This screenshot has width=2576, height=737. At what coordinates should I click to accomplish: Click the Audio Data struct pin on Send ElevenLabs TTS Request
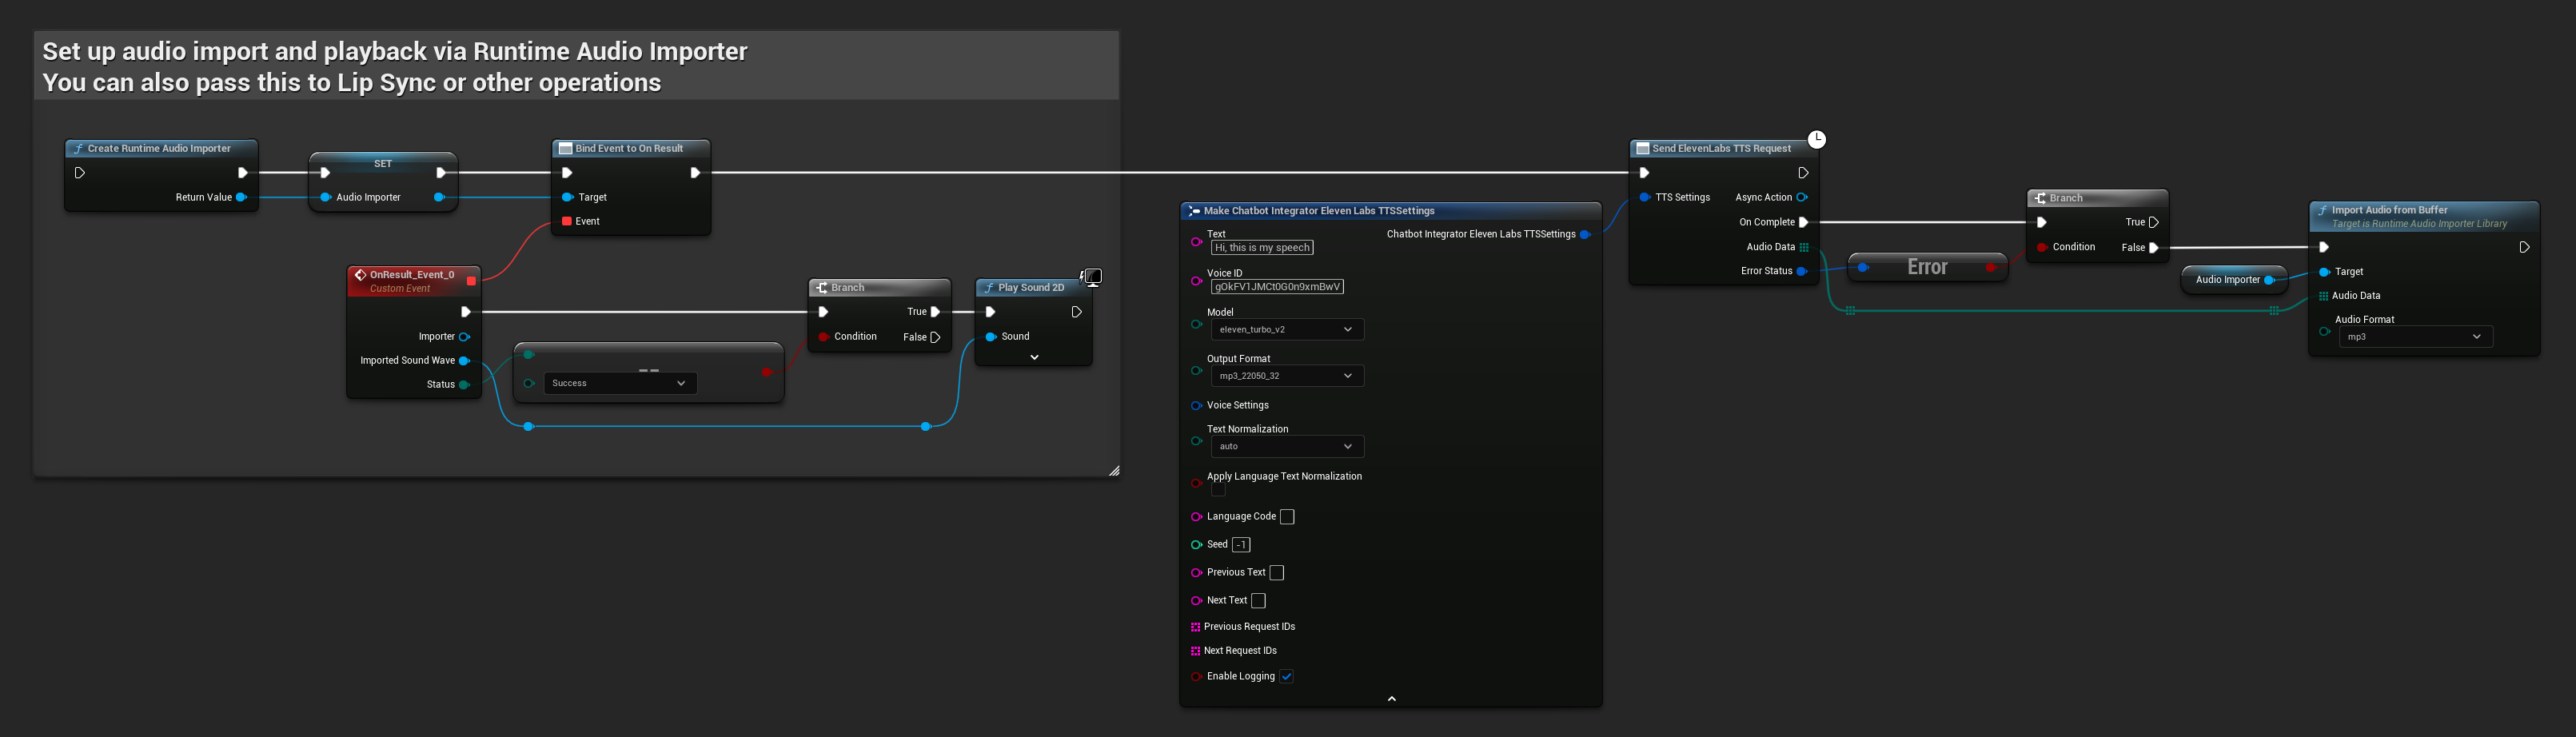point(1804,247)
